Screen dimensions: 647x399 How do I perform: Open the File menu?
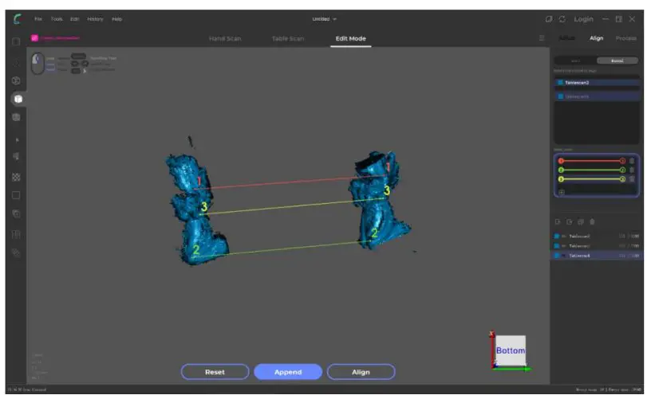pyautogui.click(x=38, y=19)
